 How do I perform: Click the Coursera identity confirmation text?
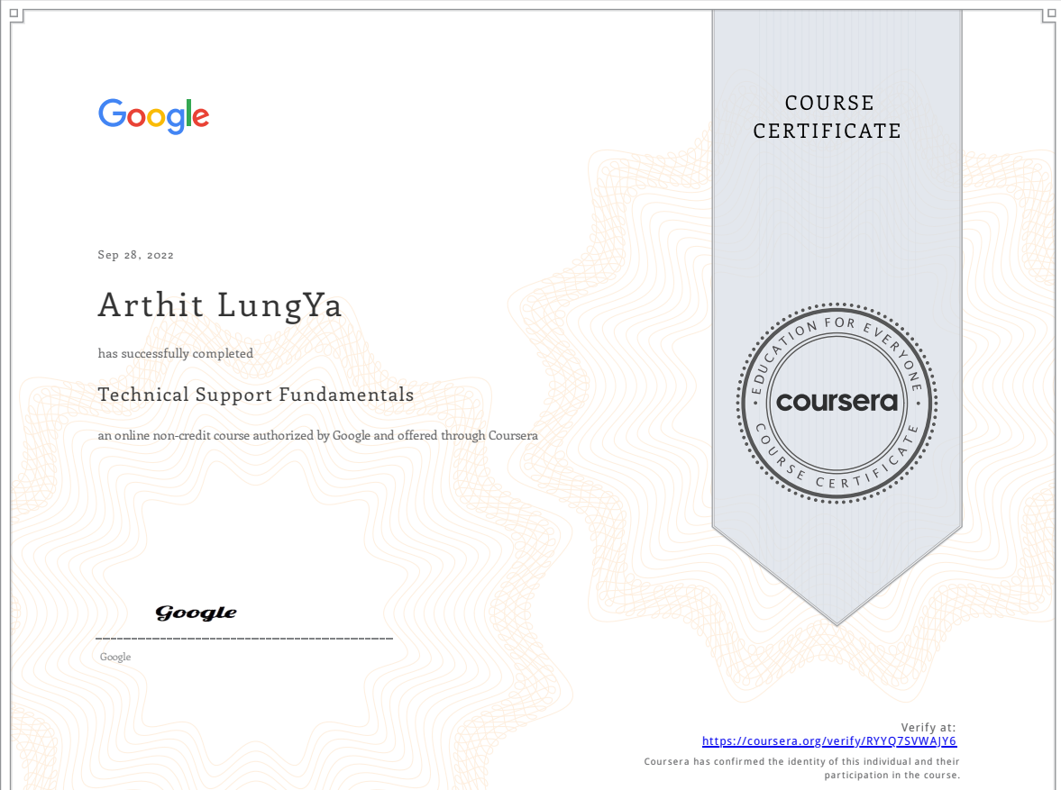(801, 768)
